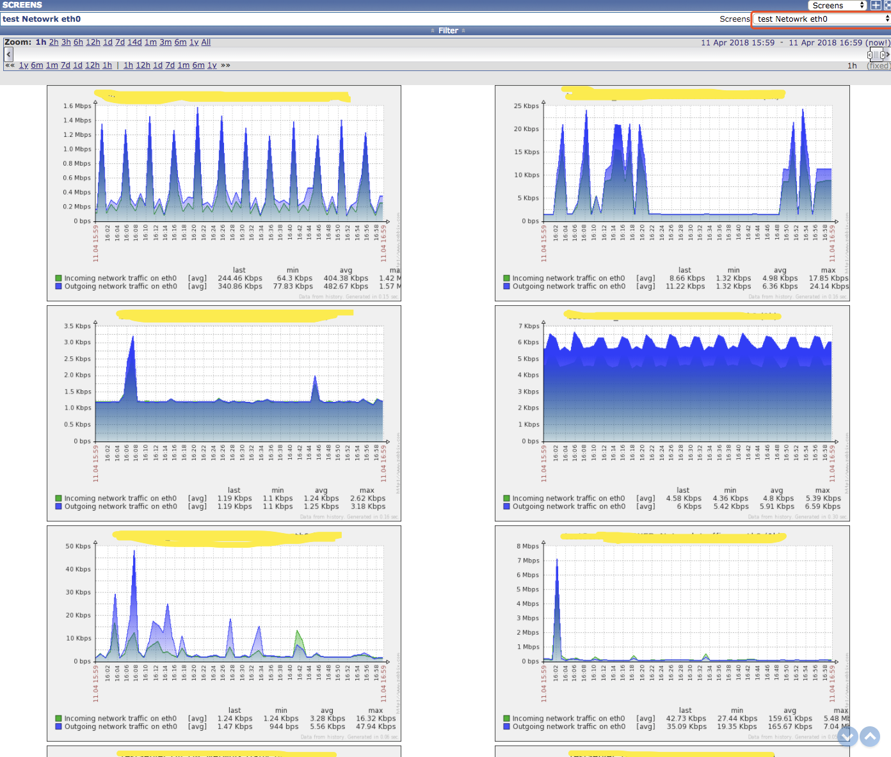Click the start date 11 Apr 2018 15:59
Viewport: 891px width, 757px height.
point(737,43)
